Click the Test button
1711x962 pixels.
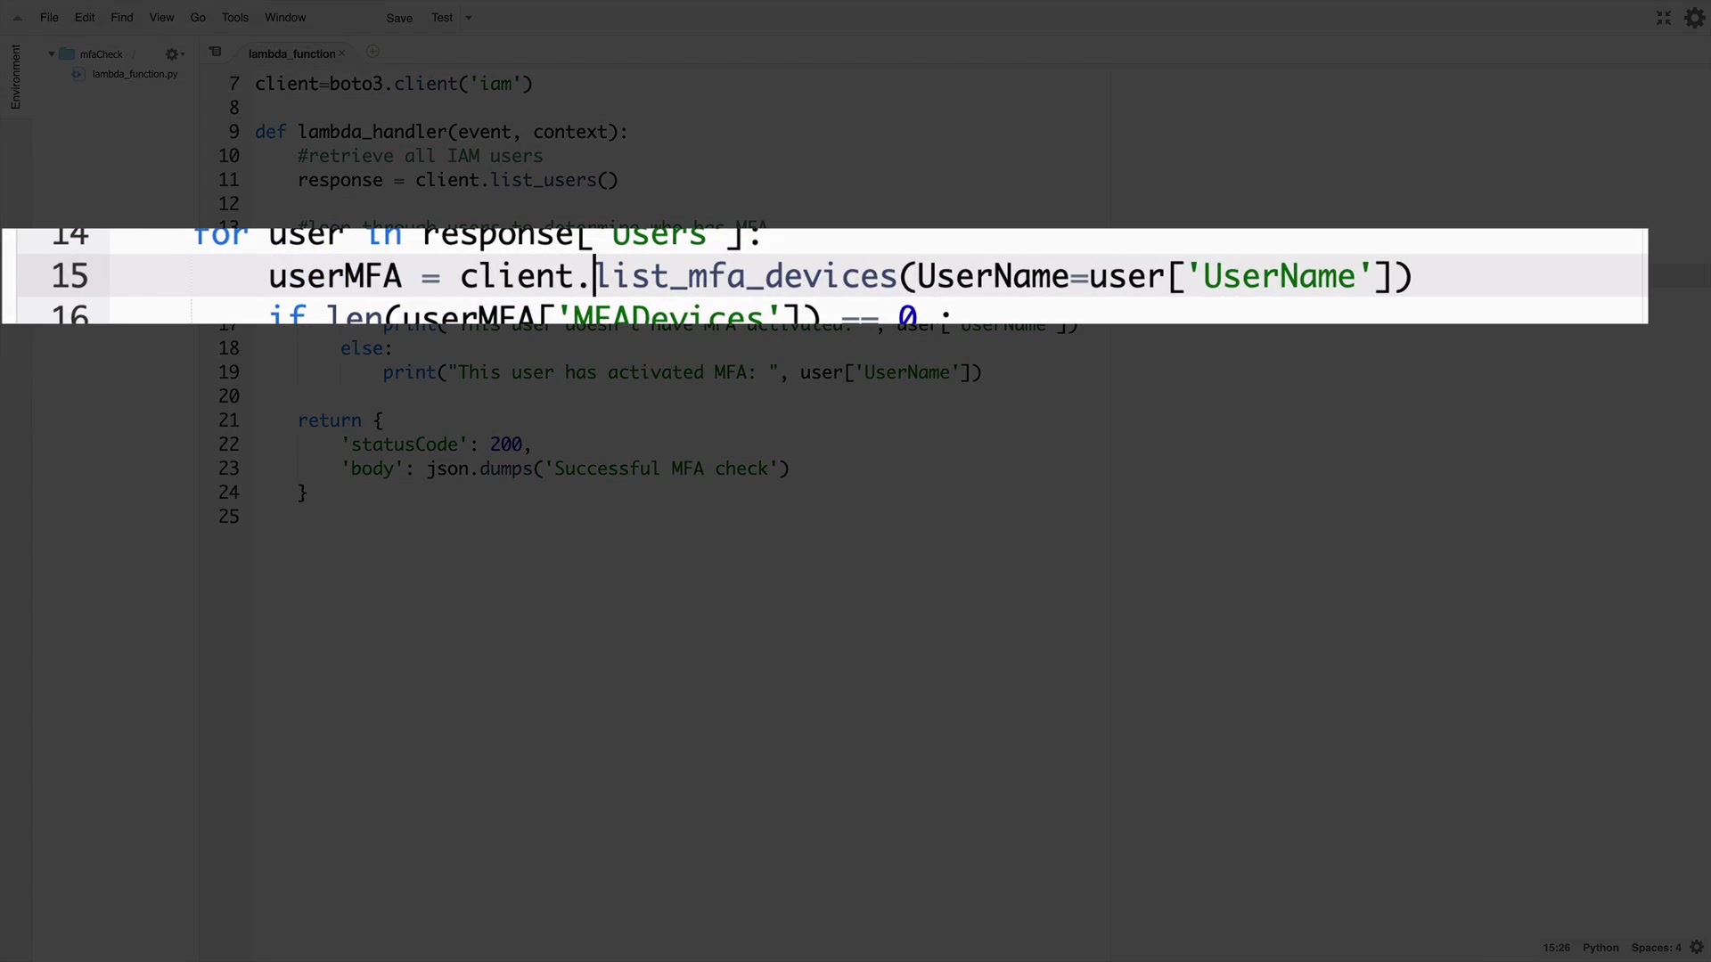(441, 18)
